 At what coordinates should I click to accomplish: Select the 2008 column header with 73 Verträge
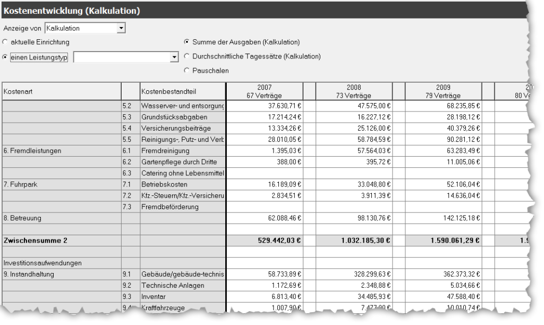[353, 92]
